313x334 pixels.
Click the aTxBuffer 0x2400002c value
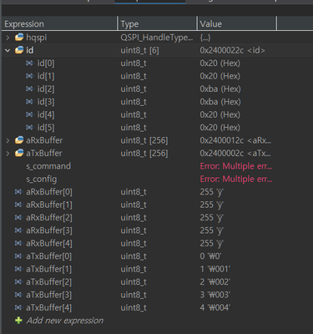coord(235,154)
